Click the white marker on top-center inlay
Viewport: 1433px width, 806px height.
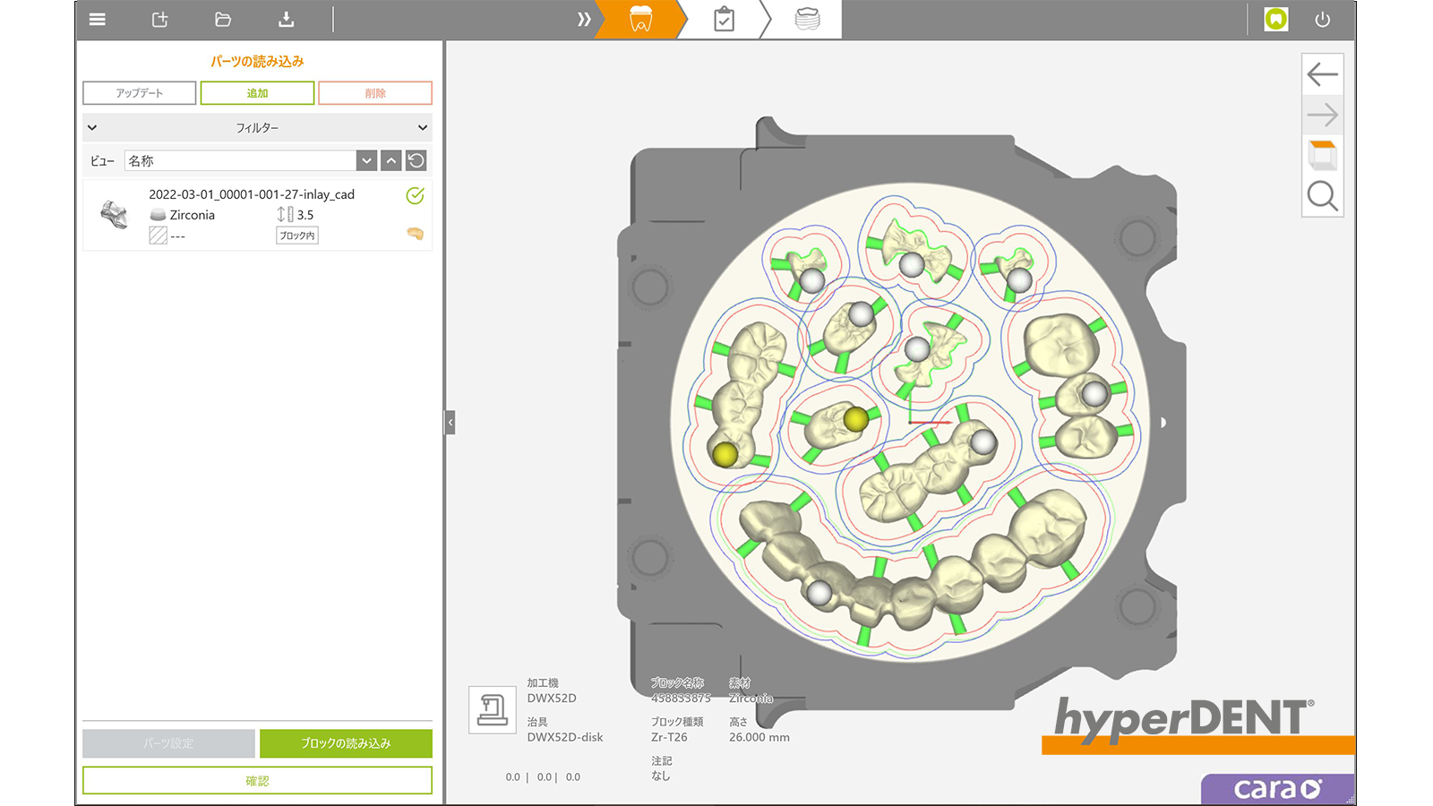912,265
